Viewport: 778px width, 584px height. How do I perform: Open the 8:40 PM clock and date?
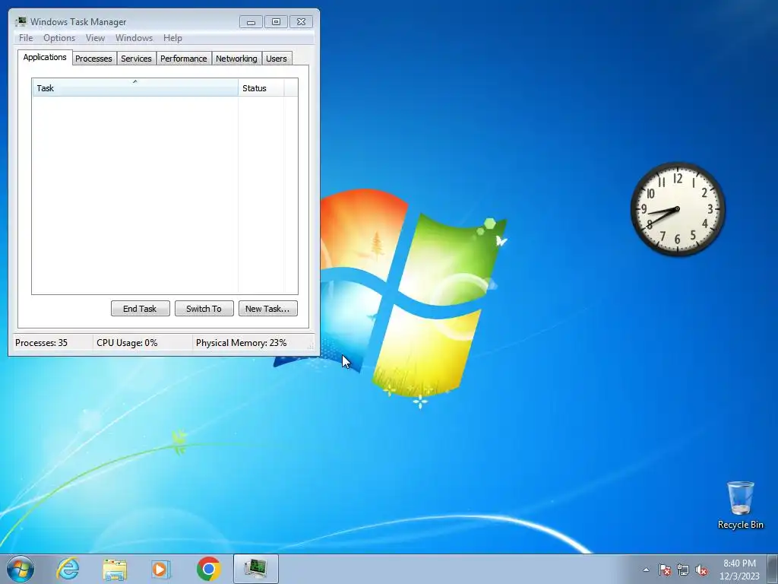pyautogui.click(x=739, y=570)
